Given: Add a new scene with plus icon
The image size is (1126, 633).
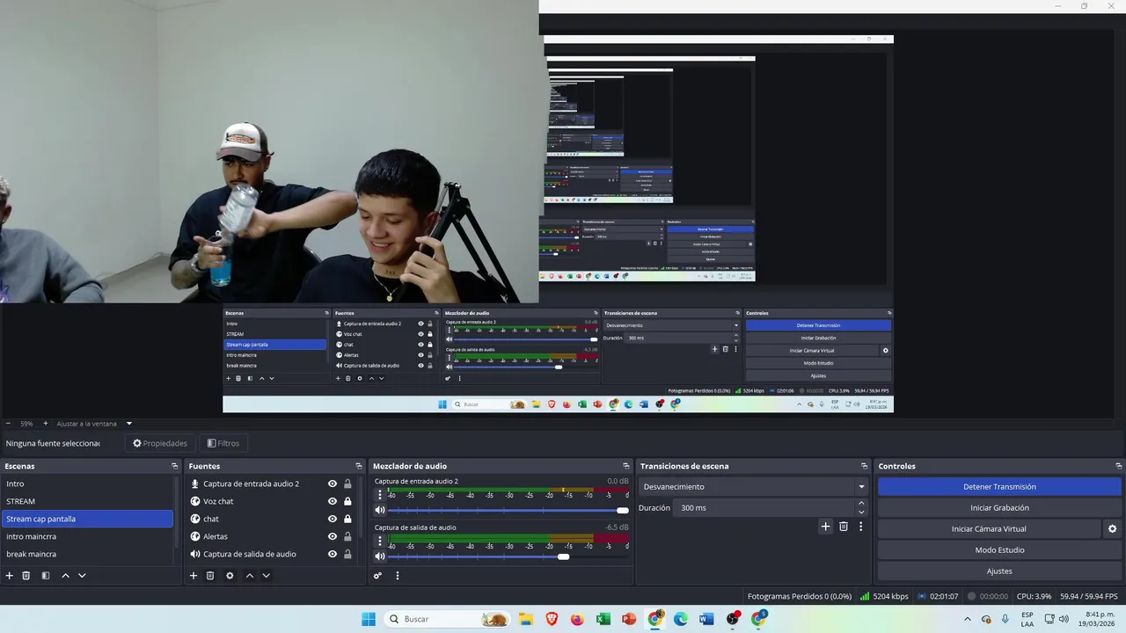Looking at the screenshot, I should [10, 576].
